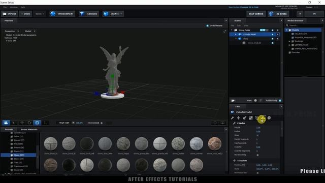Click the viewport maximize icon
Viewport: 325px width, 183px height.
(x=224, y=31)
